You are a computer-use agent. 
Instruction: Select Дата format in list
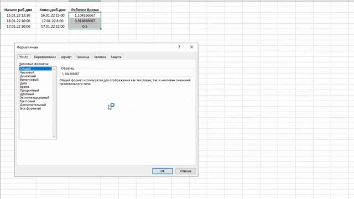[35, 83]
